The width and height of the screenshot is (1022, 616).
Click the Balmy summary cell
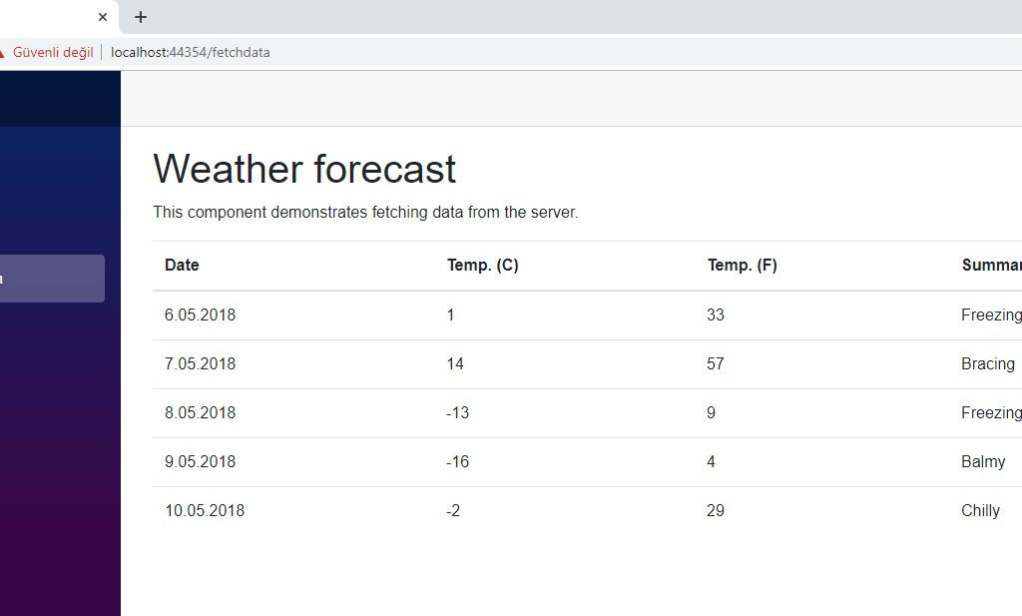click(x=983, y=462)
